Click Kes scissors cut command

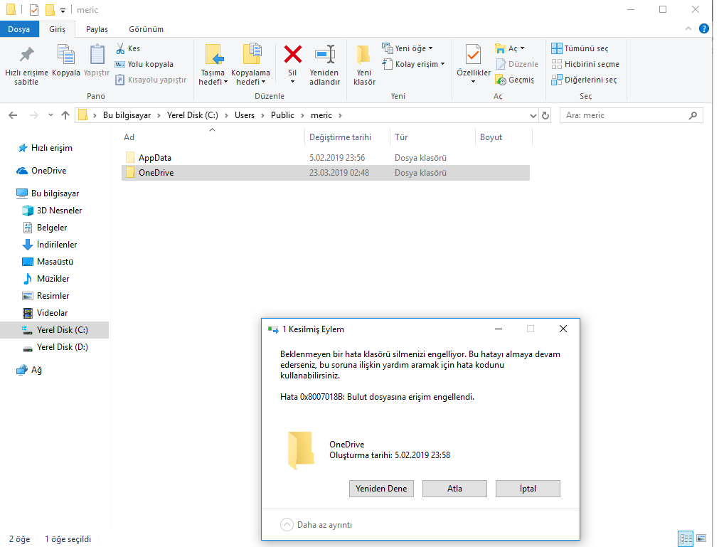tap(128, 48)
